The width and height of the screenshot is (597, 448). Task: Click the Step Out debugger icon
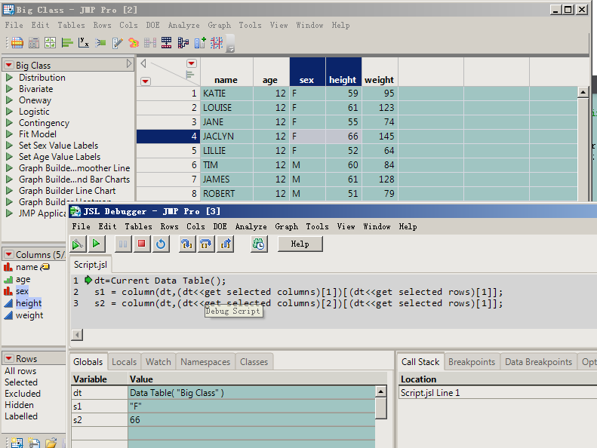[226, 244]
